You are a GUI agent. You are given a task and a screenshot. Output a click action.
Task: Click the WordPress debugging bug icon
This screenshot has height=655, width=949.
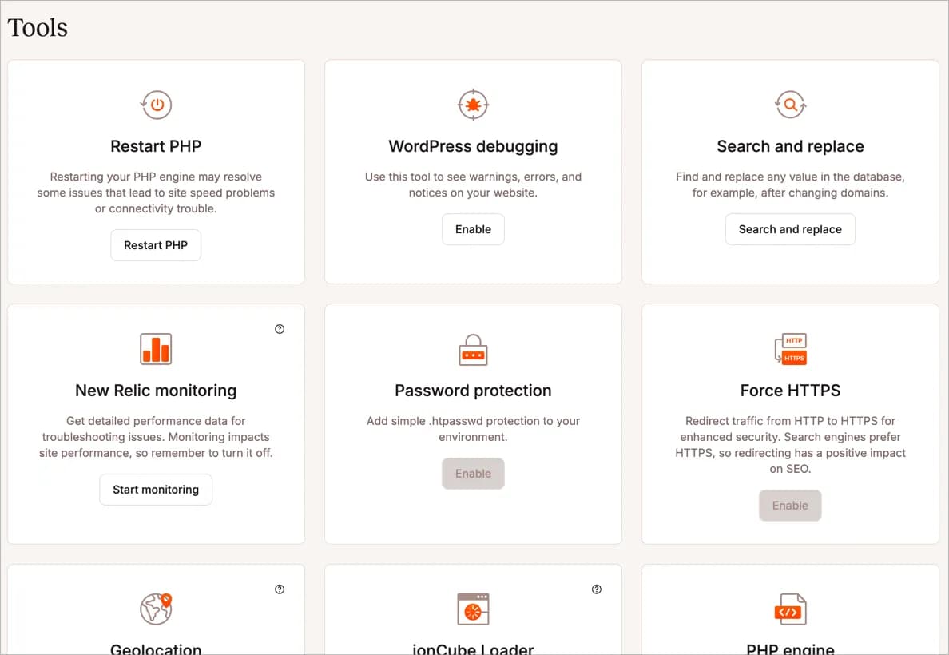click(x=473, y=105)
